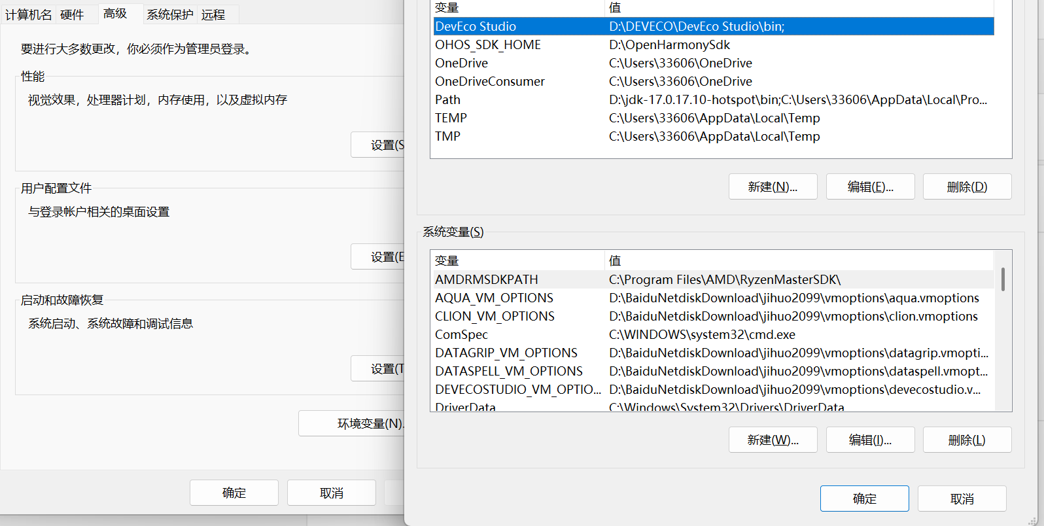
Task: Select the DevEco Studio user variable row
Action: 714,26
